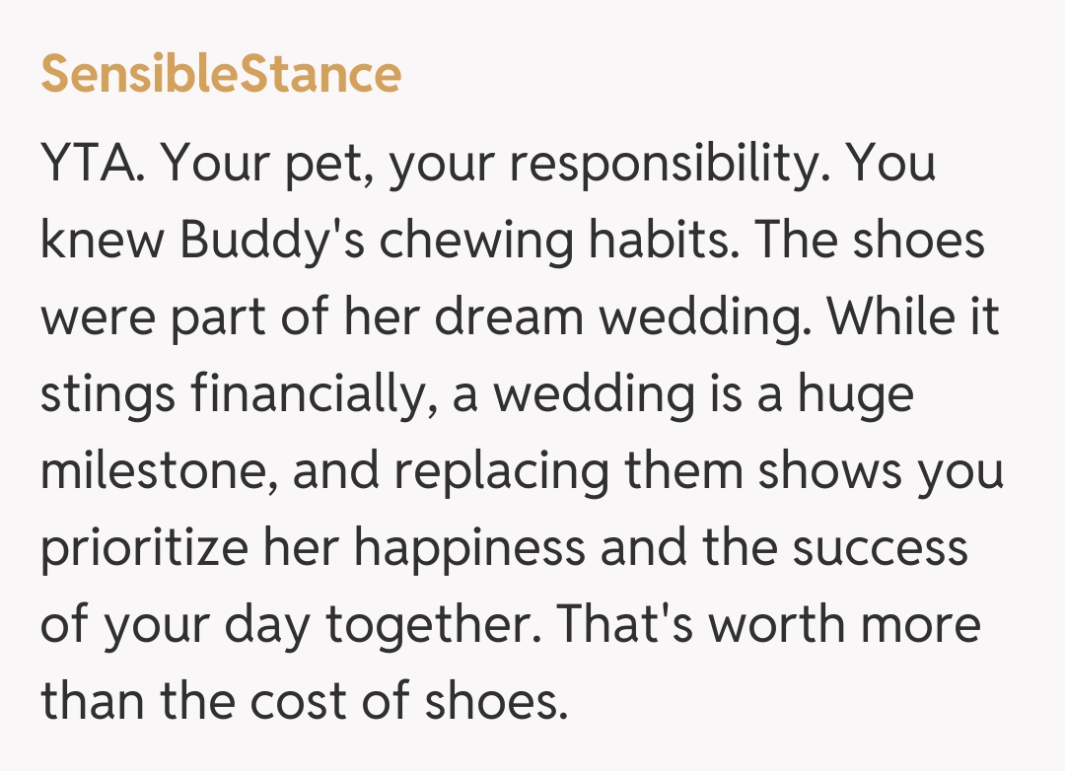Viewport: 1065px width, 771px height.
Task: Click the word 'replacing' in the comment
Action: (499, 472)
